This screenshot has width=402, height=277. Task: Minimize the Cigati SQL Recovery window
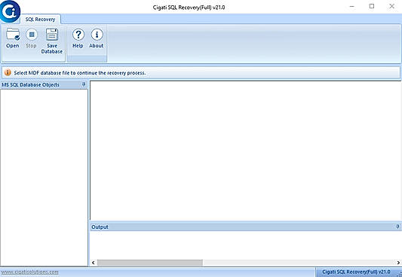click(352, 6)
